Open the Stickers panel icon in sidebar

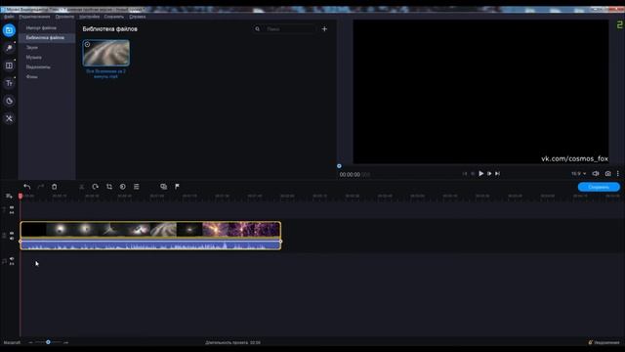point(9,101)
